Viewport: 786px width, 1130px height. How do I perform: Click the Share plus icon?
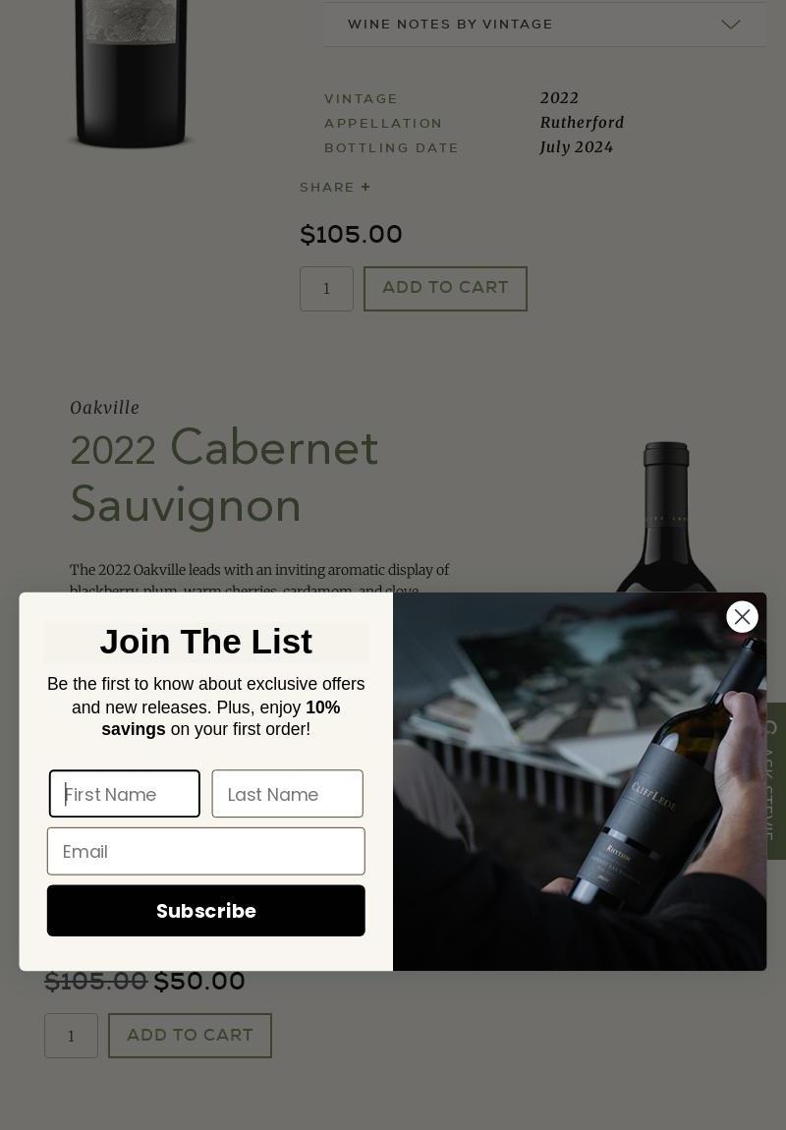coord(366,188)
